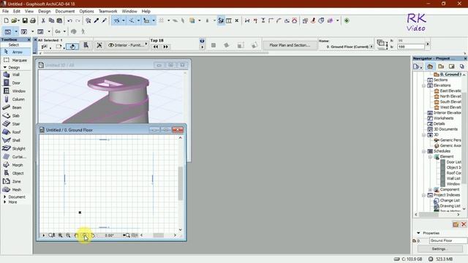The height and width of the screenshot is (263, 468).
Task: Click the Undo arrow icon
Action: (69, 20)
